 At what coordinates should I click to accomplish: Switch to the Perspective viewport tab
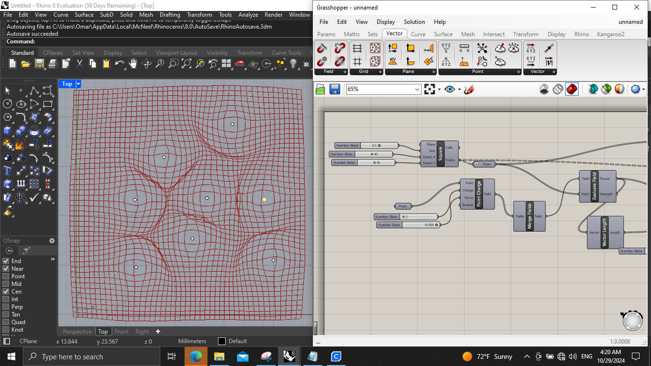point(77,332)
